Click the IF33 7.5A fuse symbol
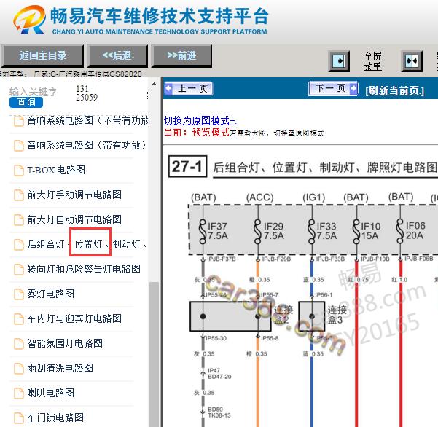438x427 pixels. coord(312,231)
